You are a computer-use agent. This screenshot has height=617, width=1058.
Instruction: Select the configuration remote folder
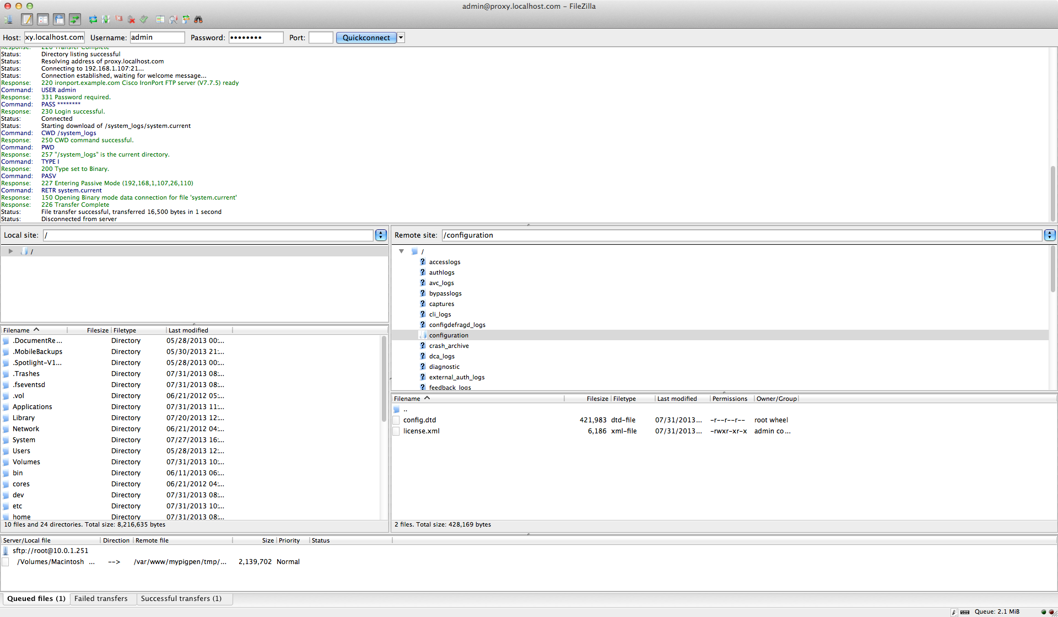tap(449, 335)
